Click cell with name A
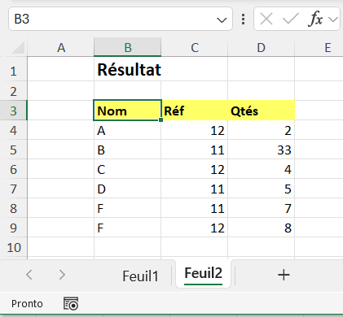Image resolution: width=343 pixels, height=317 pixels. (x=128, y=130)
